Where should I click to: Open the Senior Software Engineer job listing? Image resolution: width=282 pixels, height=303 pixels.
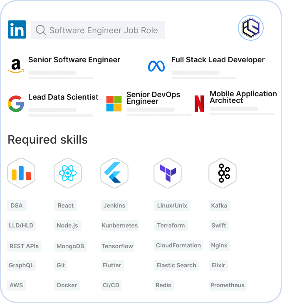[x=74, y=60]
